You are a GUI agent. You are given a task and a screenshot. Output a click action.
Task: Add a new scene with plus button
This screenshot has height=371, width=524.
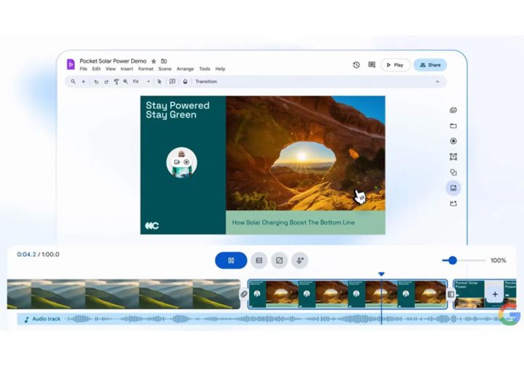495,295
